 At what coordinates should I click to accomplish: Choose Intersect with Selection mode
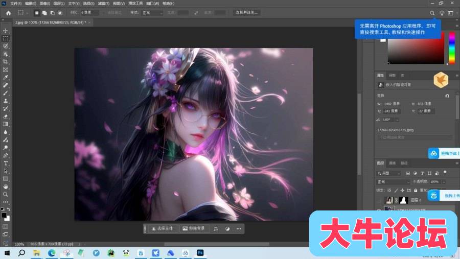[60, 13]
